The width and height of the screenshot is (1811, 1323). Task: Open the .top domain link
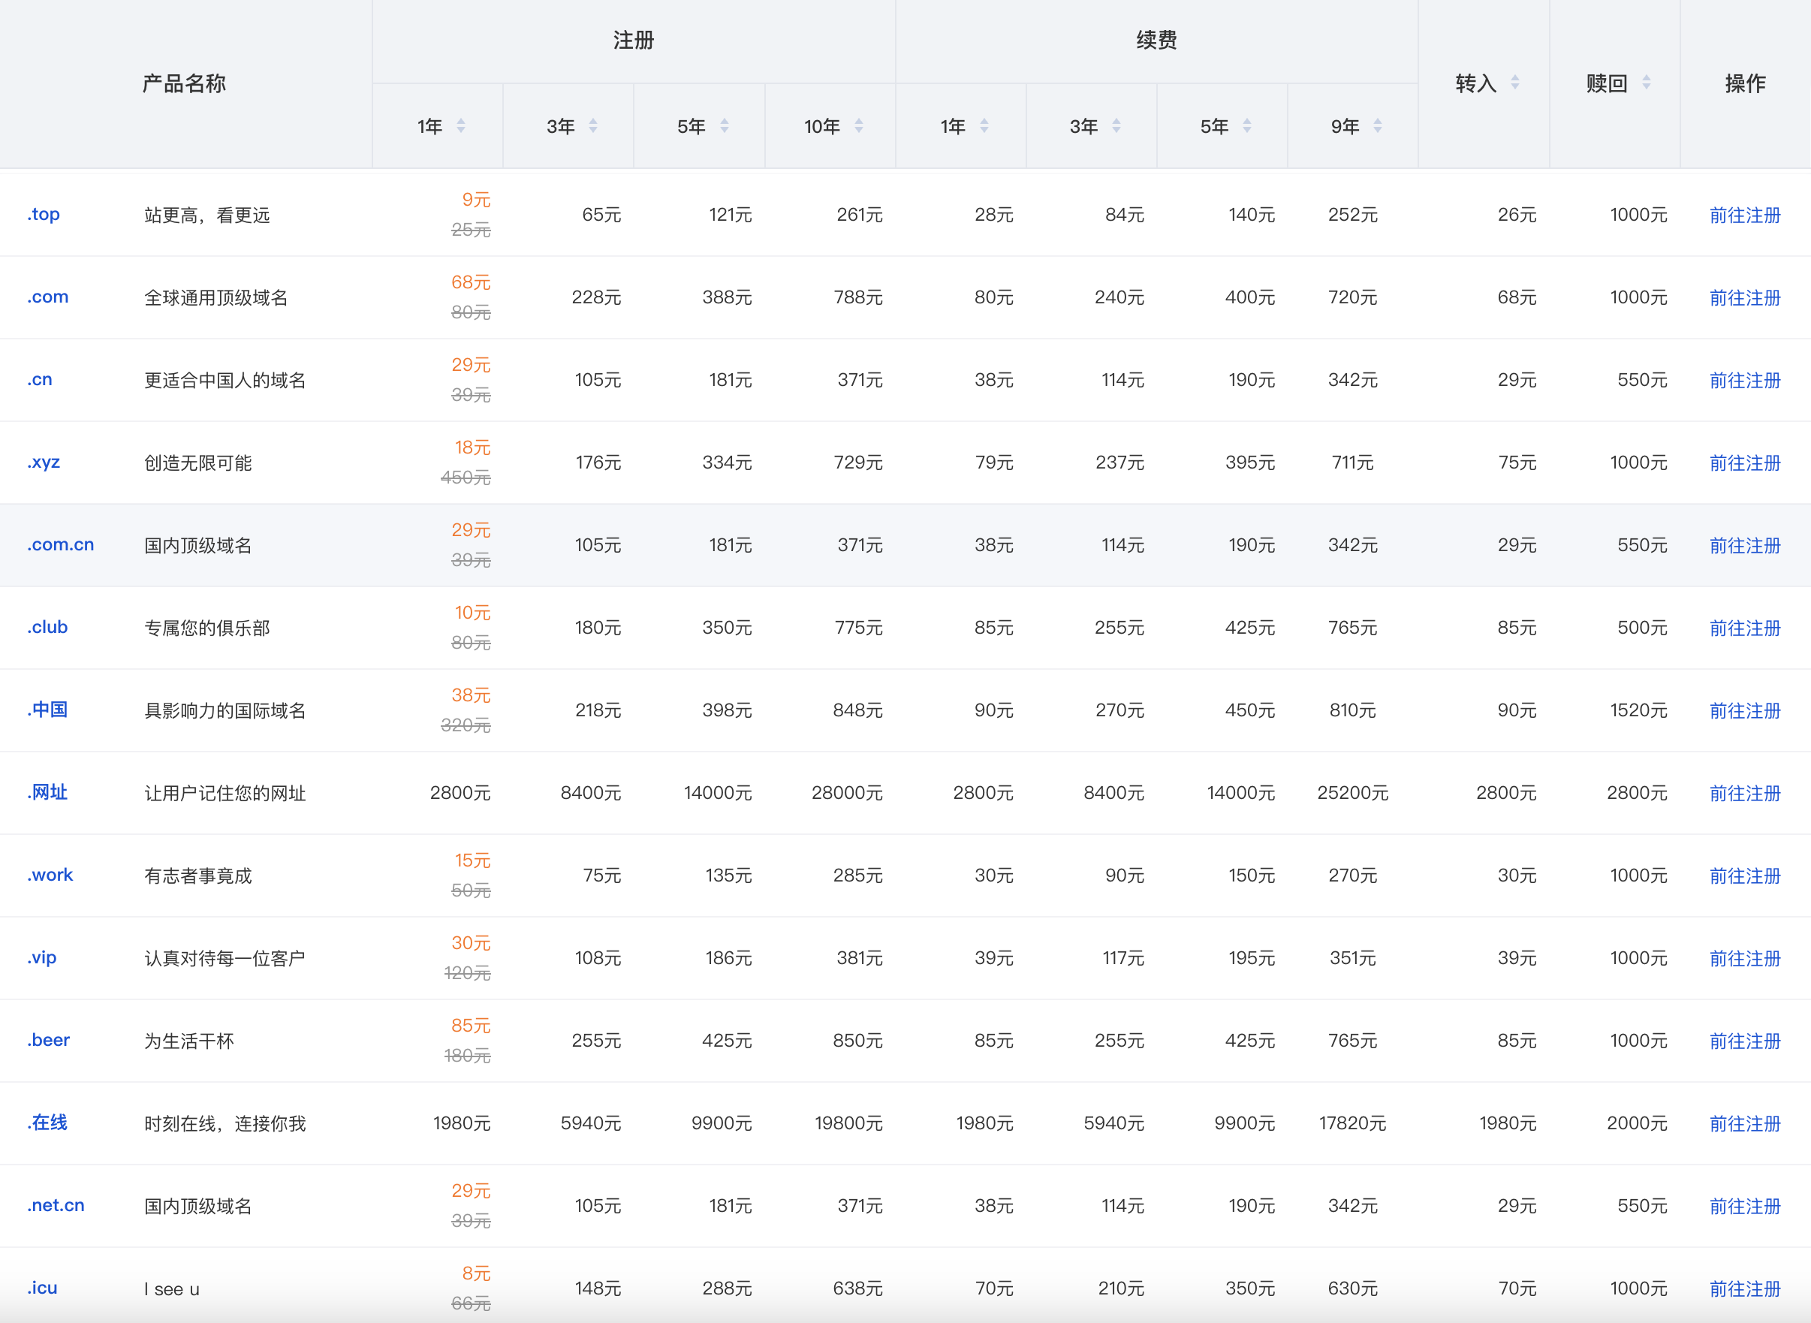(44, 215)
